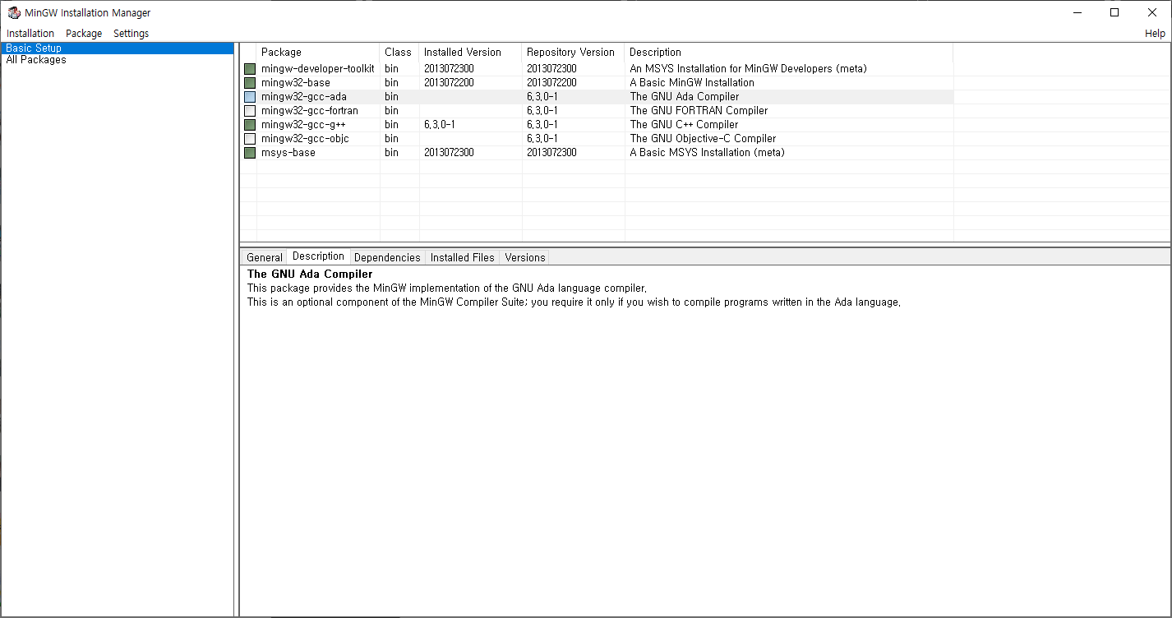Switch to the Installed Files tab
Image resolution: width=1172 pixels, height=618 pixels.
(x=463, y=257)
